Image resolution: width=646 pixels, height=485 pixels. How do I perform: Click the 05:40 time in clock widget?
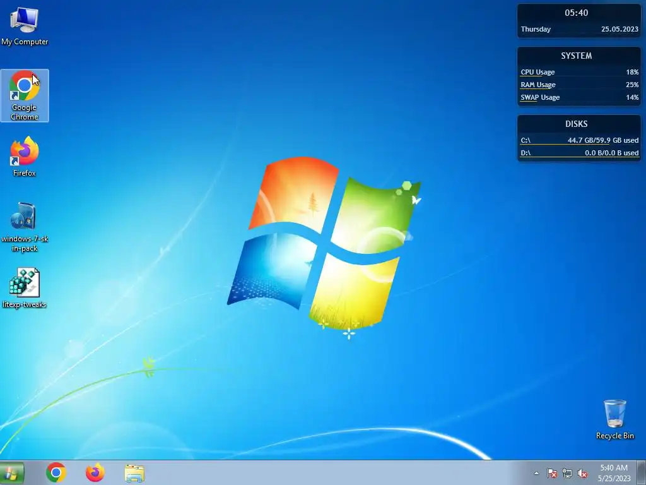pos(577,13)
